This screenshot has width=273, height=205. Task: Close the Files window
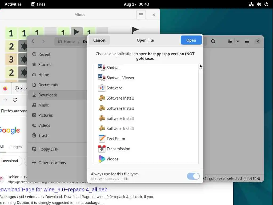tap(258, 41)
